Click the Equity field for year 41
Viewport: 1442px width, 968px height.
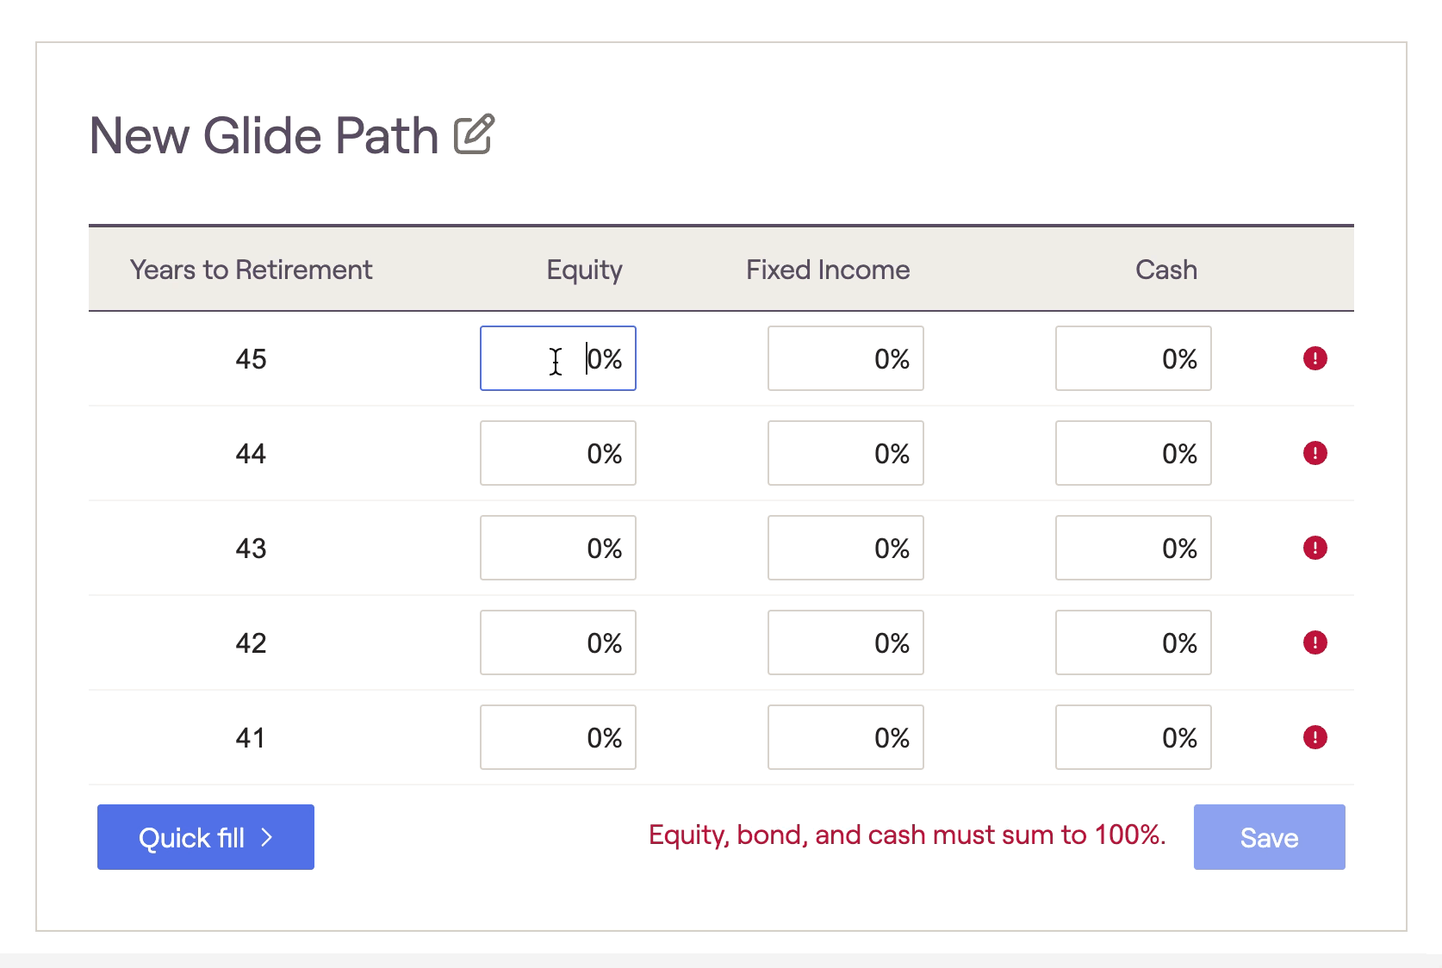(x=558, y=737)
